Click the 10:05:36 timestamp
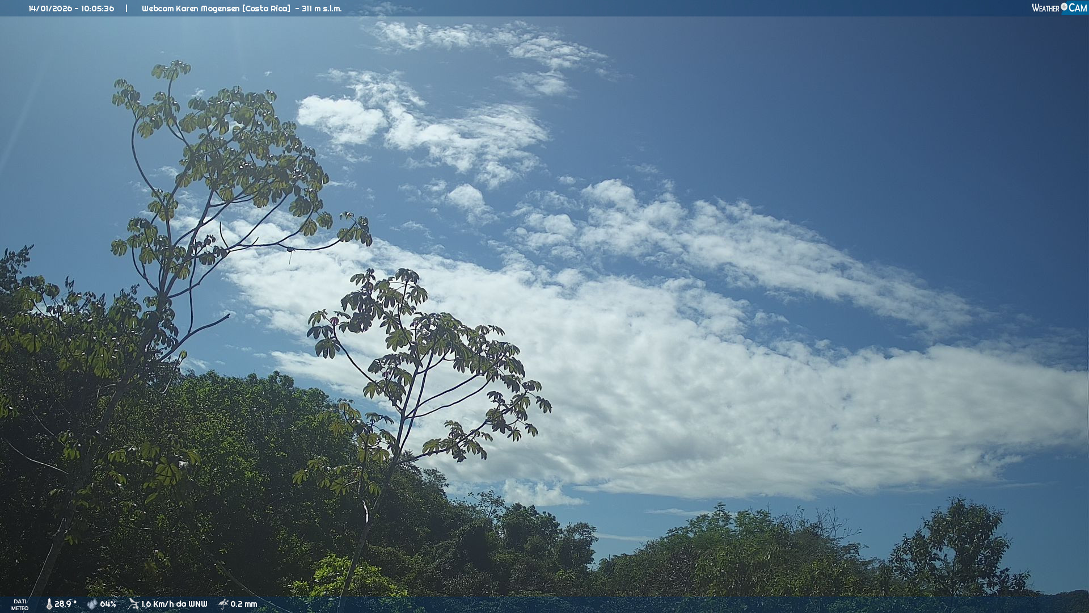This screenshot has width=1089, height=613. 98,9
